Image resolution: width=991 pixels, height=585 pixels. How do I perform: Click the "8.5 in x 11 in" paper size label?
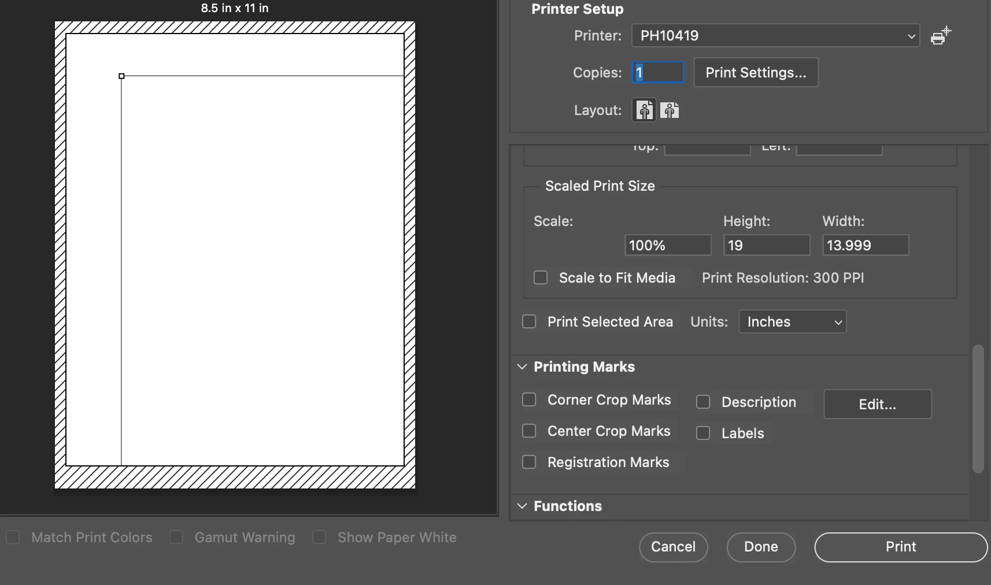tap(235, 8)
